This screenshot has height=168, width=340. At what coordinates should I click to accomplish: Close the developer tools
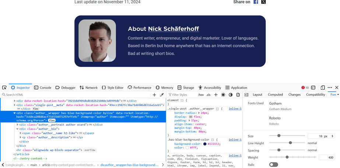click(337, 88)
